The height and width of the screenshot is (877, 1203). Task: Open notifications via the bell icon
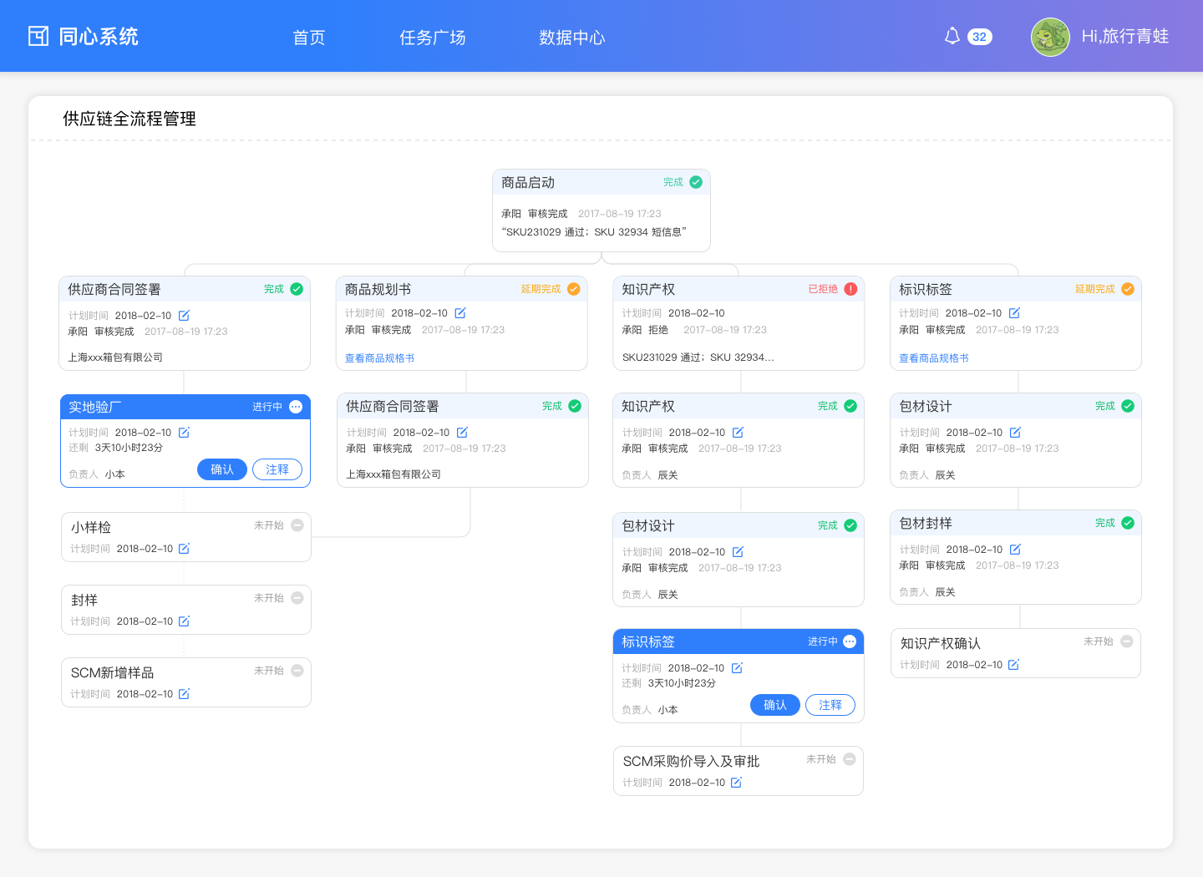952,36
